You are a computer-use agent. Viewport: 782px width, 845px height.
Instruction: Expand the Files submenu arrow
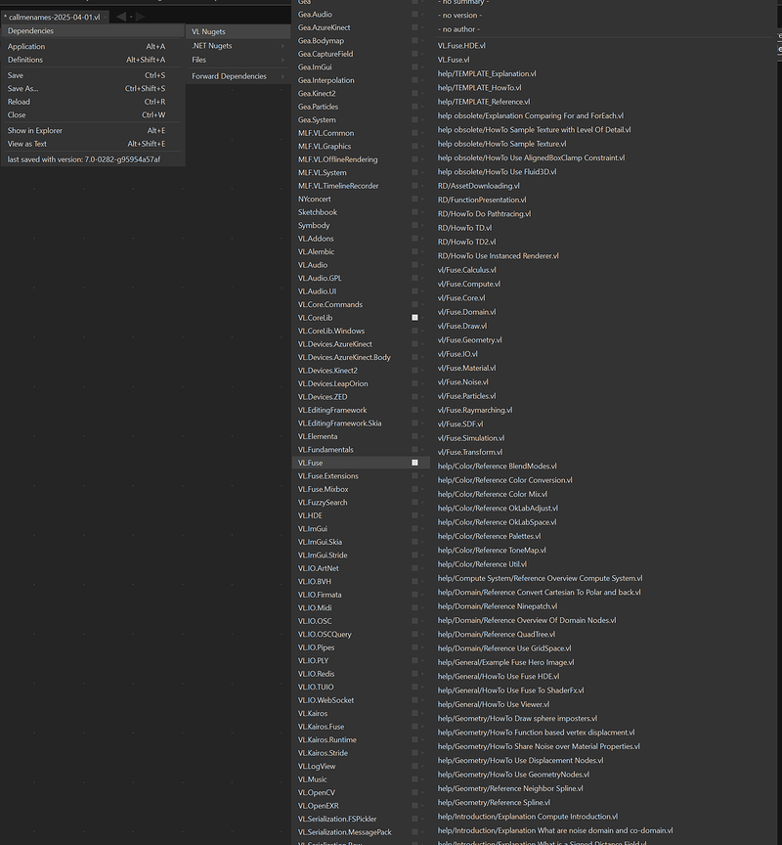point(282,60)
